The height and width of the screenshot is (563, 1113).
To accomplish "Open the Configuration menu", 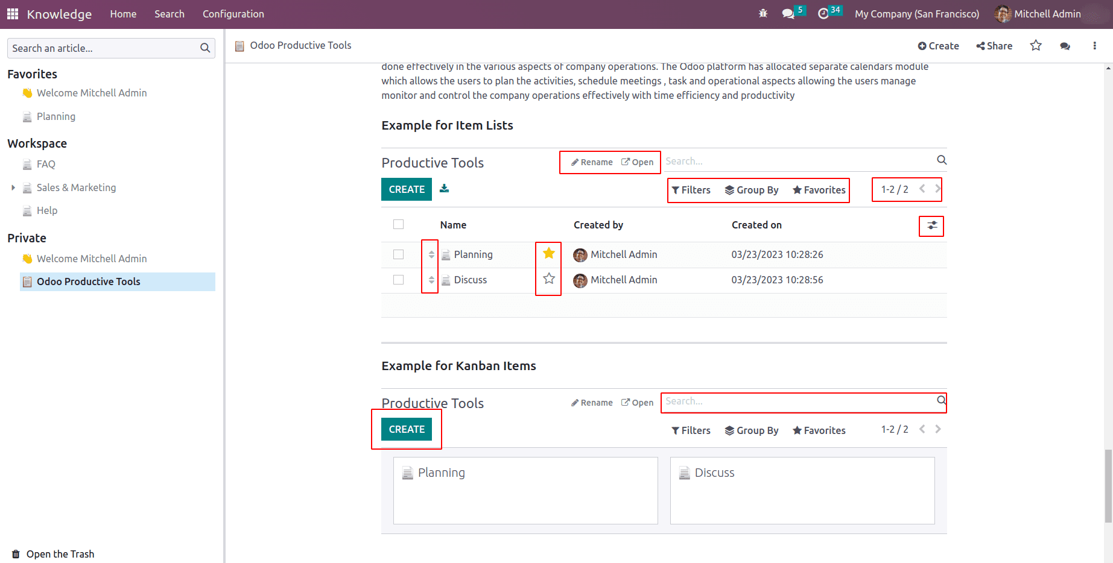I will pyautogui.click(x=233, y=14).
